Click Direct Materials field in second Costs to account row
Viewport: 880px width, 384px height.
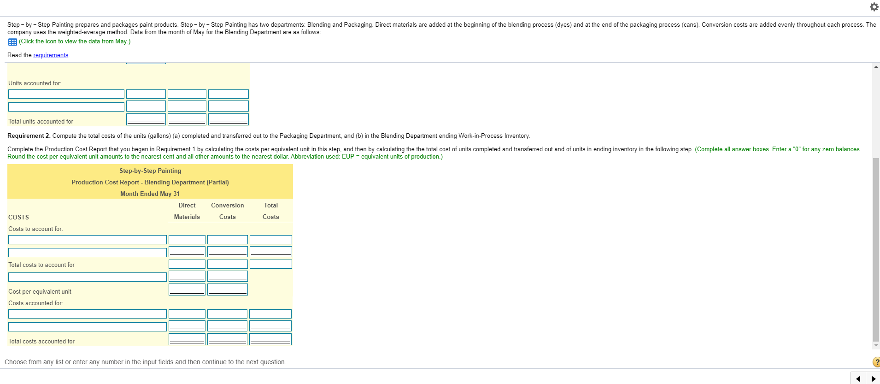pyautogui.click(x=187, y=252)
